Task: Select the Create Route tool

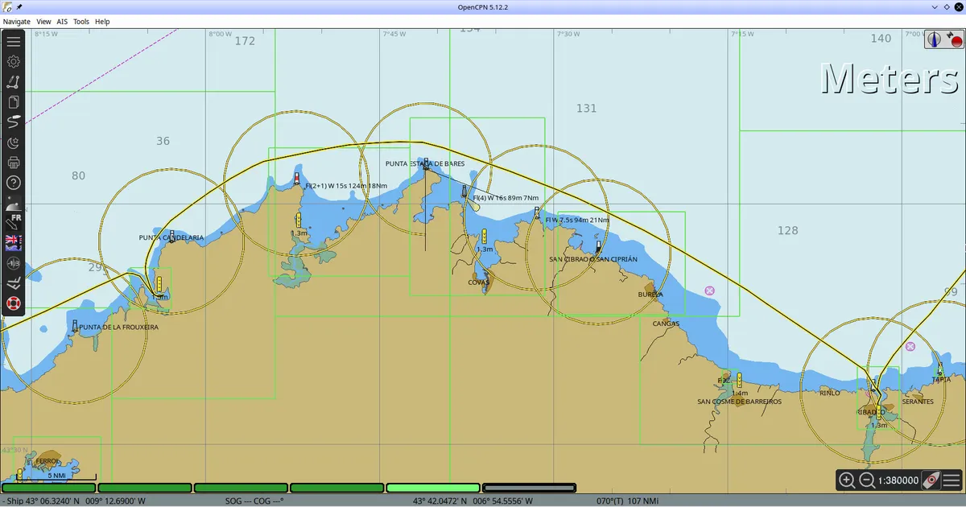Action: click(13, 81)
